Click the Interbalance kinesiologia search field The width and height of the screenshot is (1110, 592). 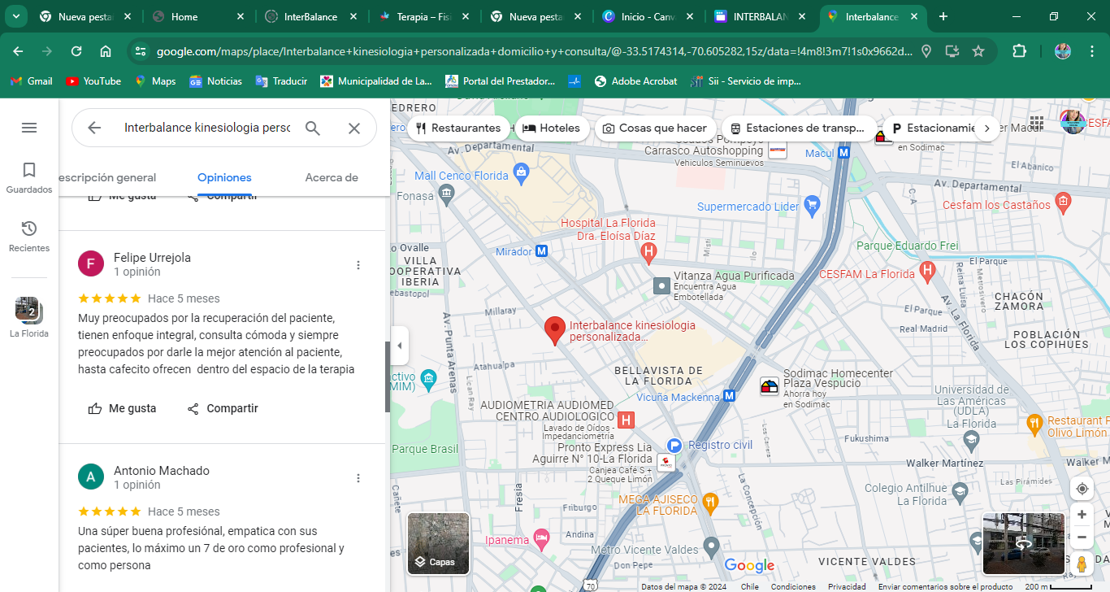(206, 128)
